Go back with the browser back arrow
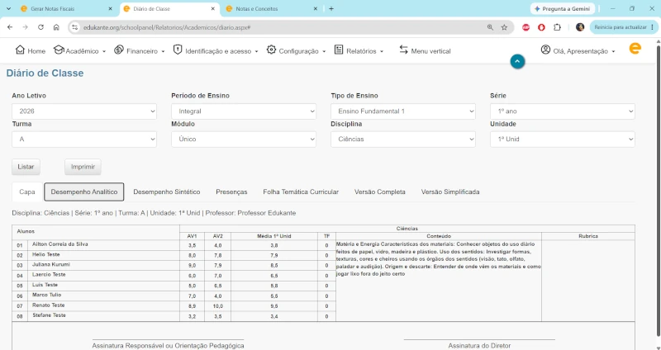This screenshot has height=350, width=661. (10, 27)
